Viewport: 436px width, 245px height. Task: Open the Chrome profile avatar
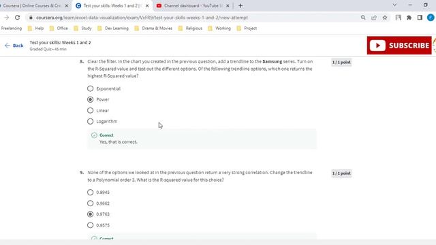tap(431, 18)
